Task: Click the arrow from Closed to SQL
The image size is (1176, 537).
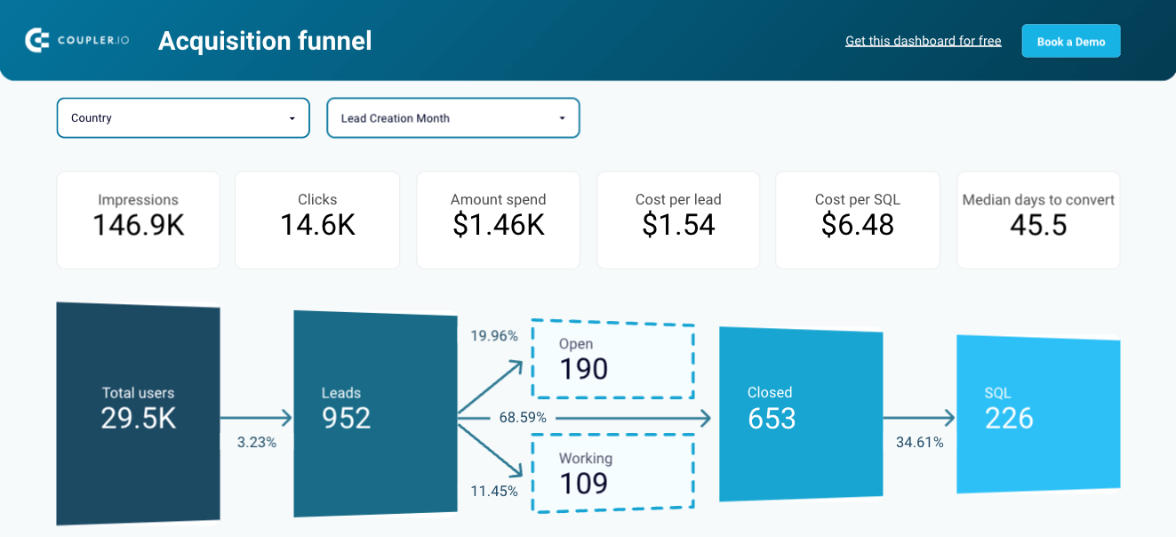Action: point(919,418)
